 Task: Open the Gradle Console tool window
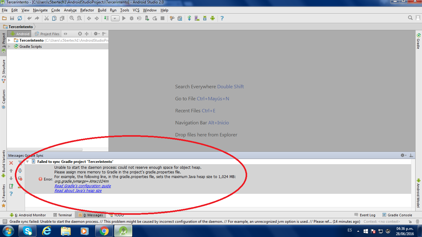[x=397, y=215]
